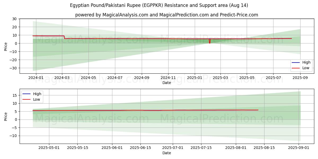The height and width of the screenshot is (159, 318).
Task: Click 'Low' in the upper chart legend
Action: point(306,68)
